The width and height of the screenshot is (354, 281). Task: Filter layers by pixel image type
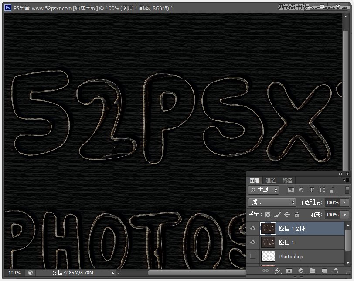pos(291,190)
